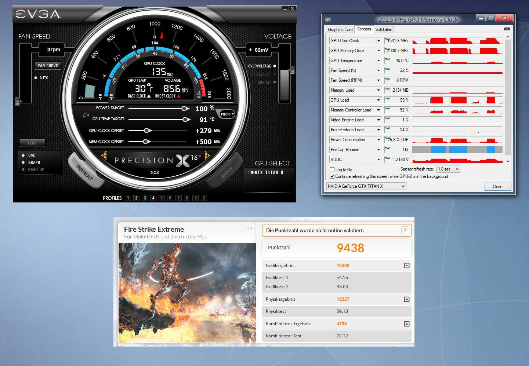Click the GPU Load history graph
The height and width of the screenshot is (366, 529).
[x=457, y=100]
